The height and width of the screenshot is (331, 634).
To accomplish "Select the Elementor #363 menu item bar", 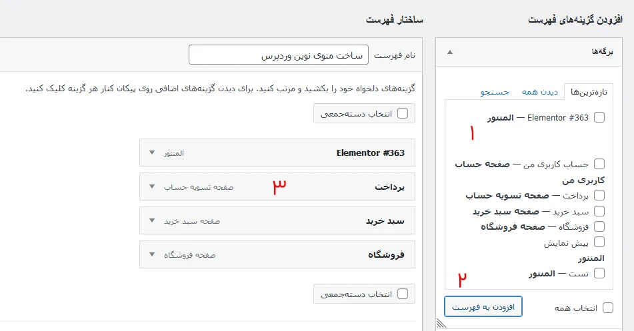I will 277,153.
